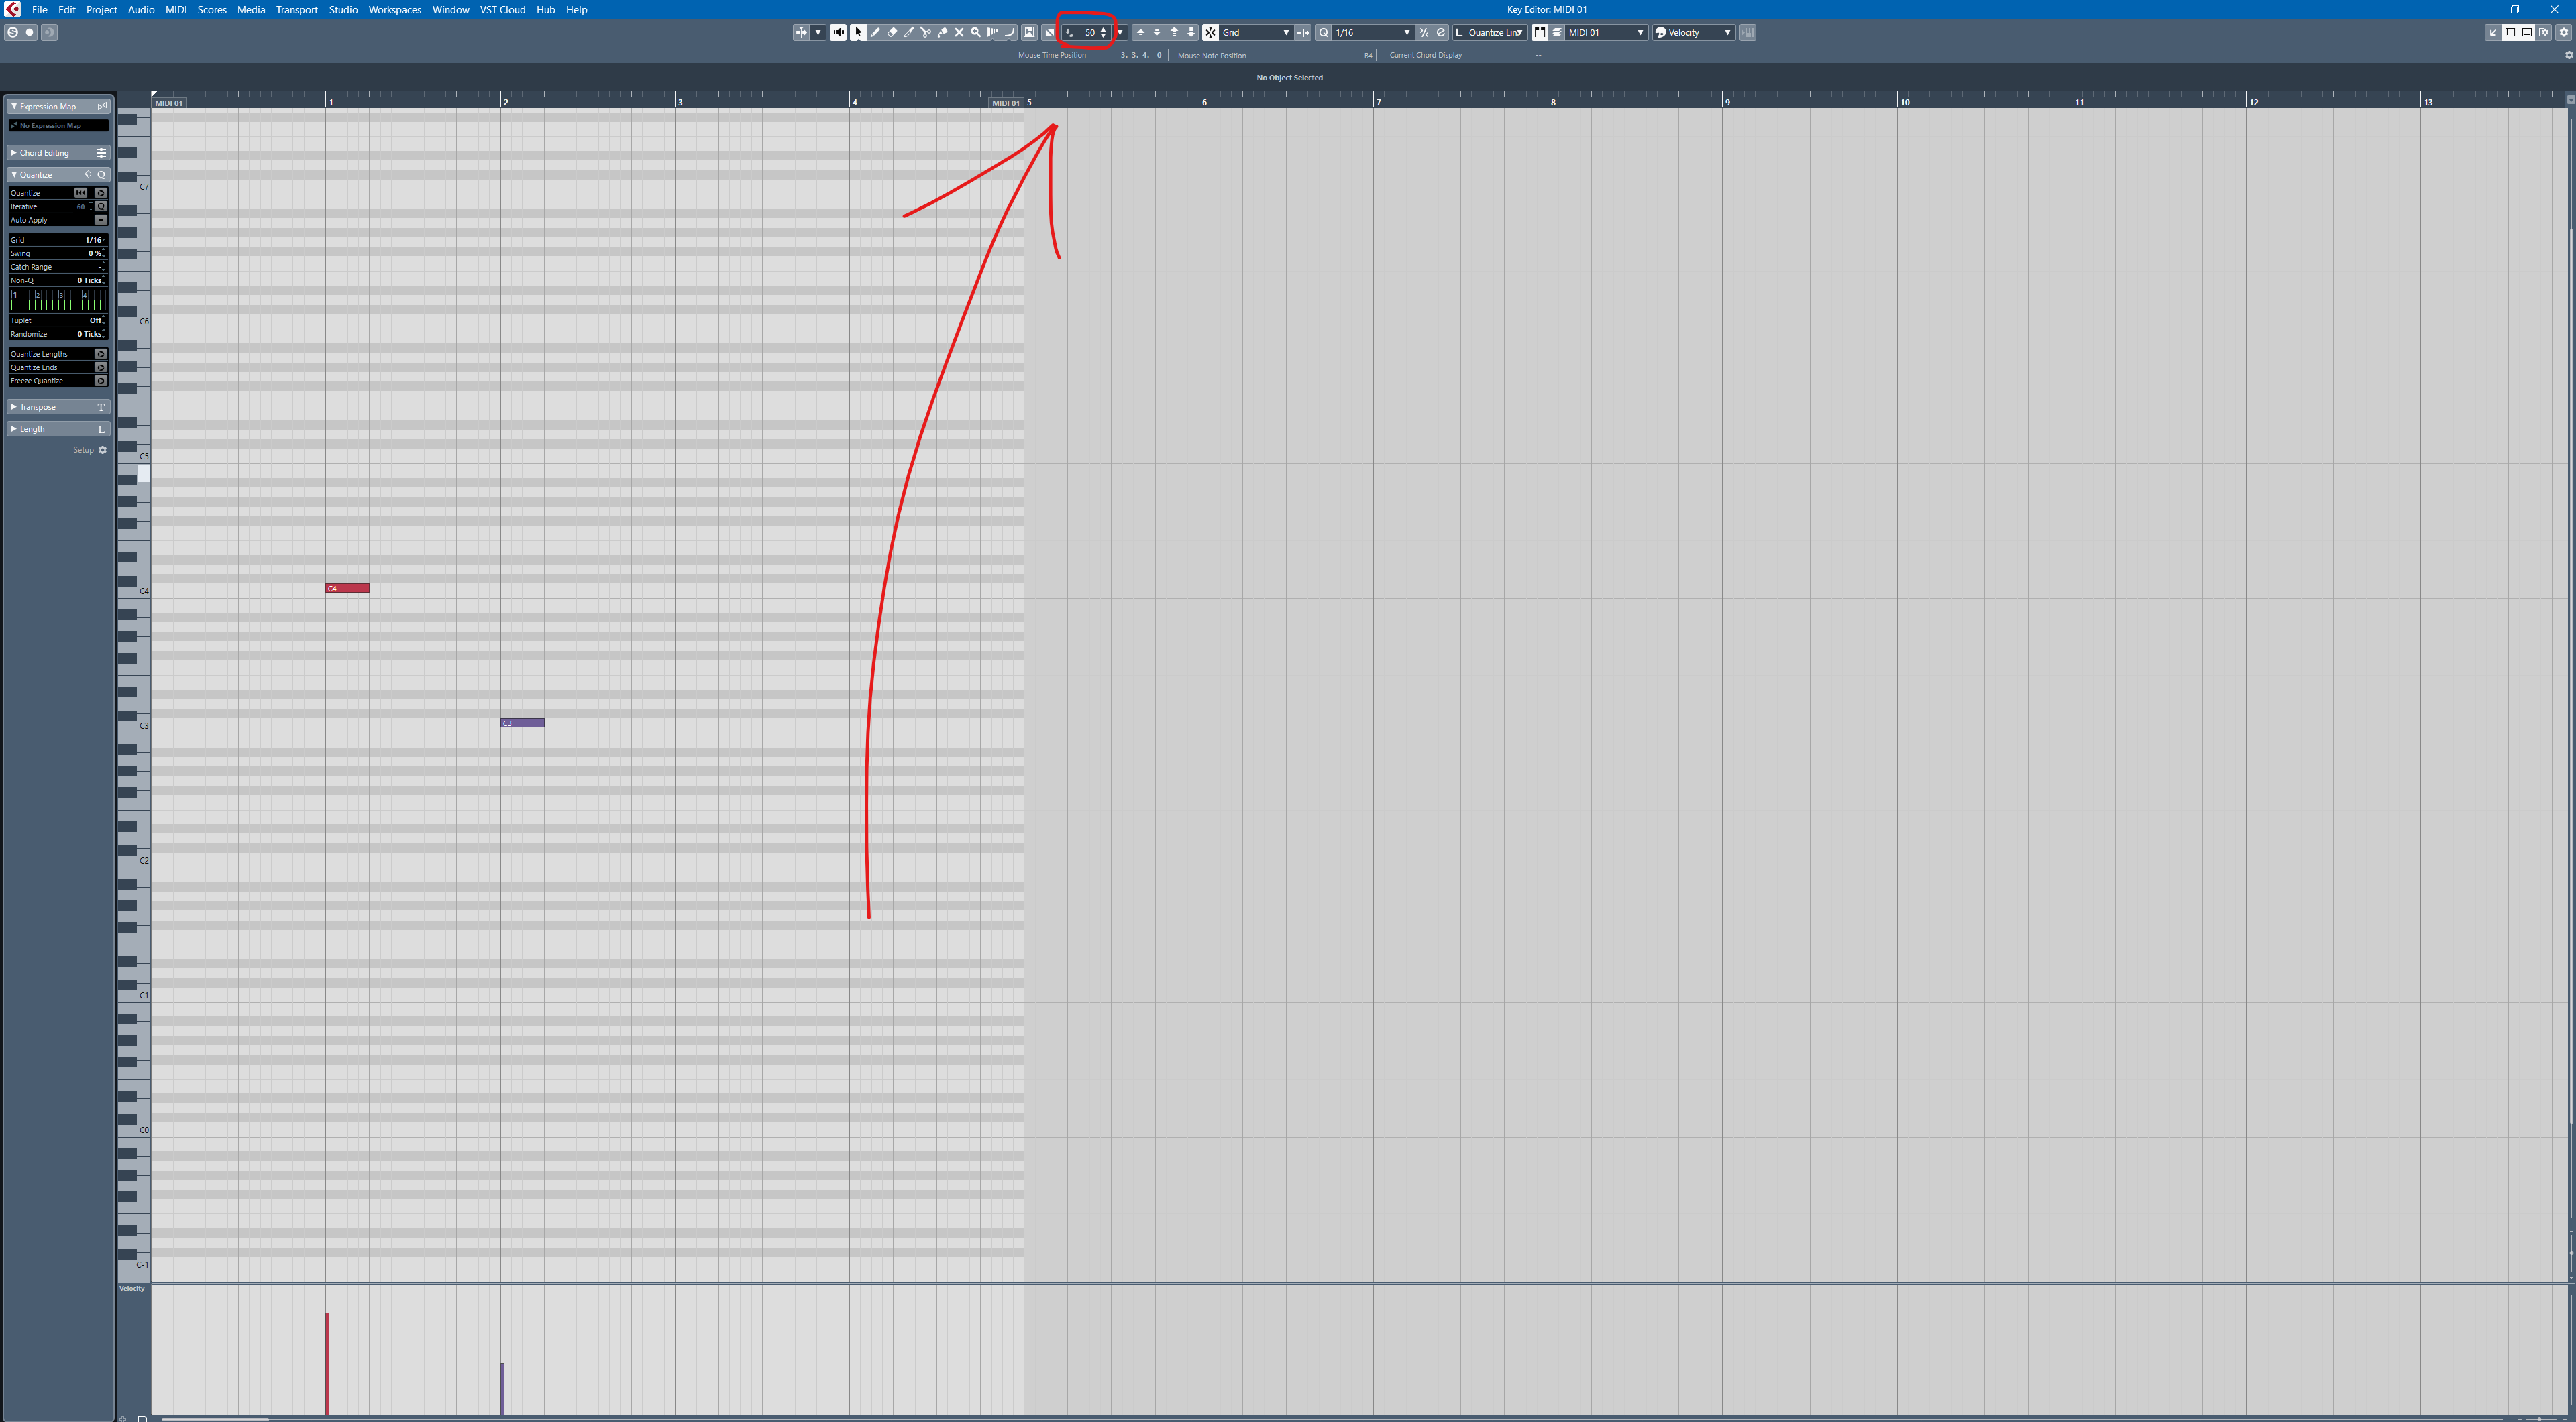Select the Draw pencil tool

coord(875,32)
